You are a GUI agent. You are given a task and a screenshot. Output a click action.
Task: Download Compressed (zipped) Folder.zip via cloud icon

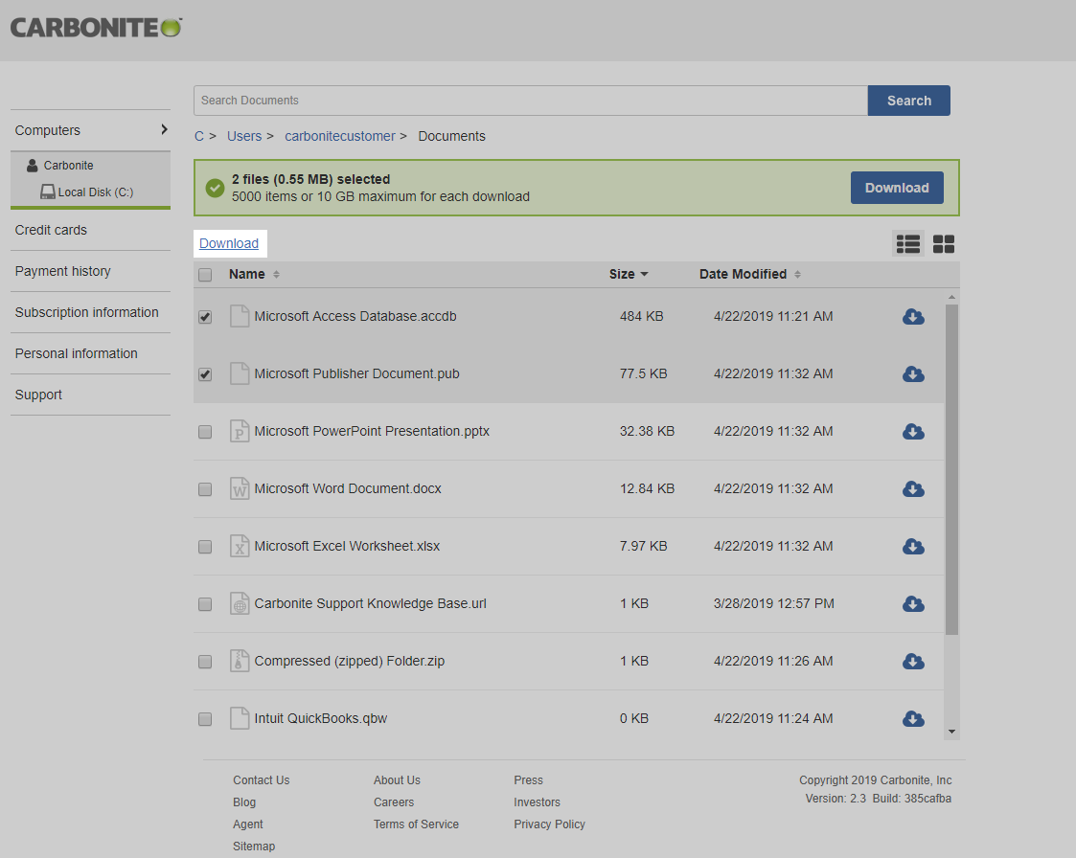click(913, 661)
